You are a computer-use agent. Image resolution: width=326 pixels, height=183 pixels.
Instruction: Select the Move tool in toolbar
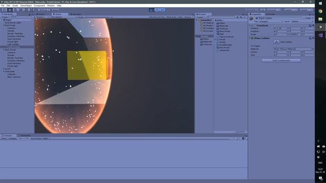click(10, 10)
